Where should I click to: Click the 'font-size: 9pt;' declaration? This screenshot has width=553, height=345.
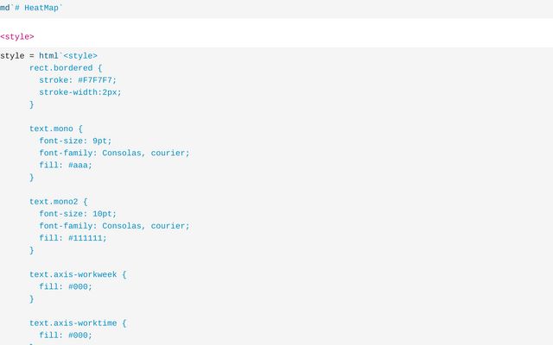click(75, 141)
